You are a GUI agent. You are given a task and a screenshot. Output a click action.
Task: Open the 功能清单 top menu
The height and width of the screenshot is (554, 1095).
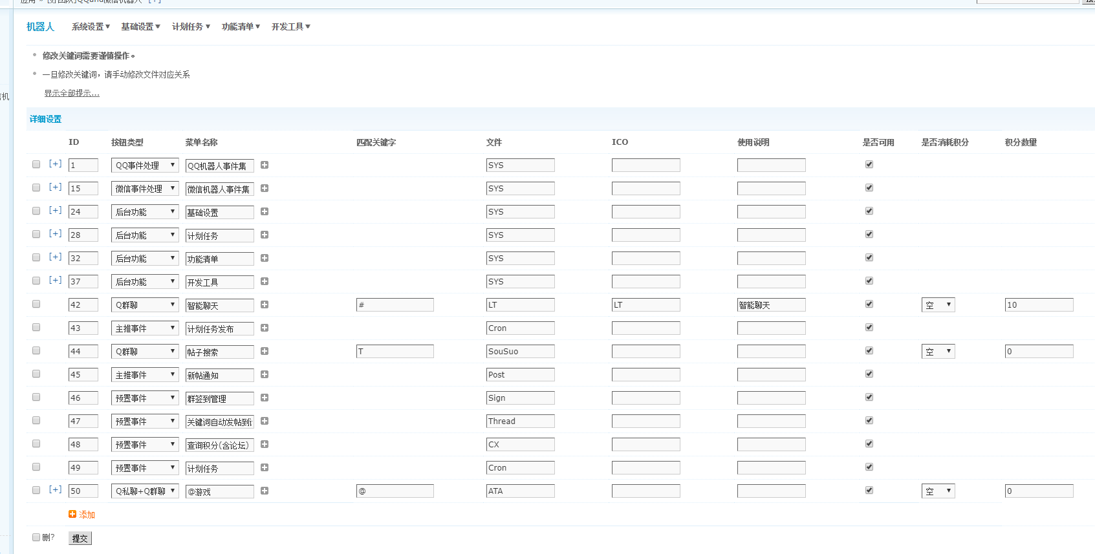(241, 27)
